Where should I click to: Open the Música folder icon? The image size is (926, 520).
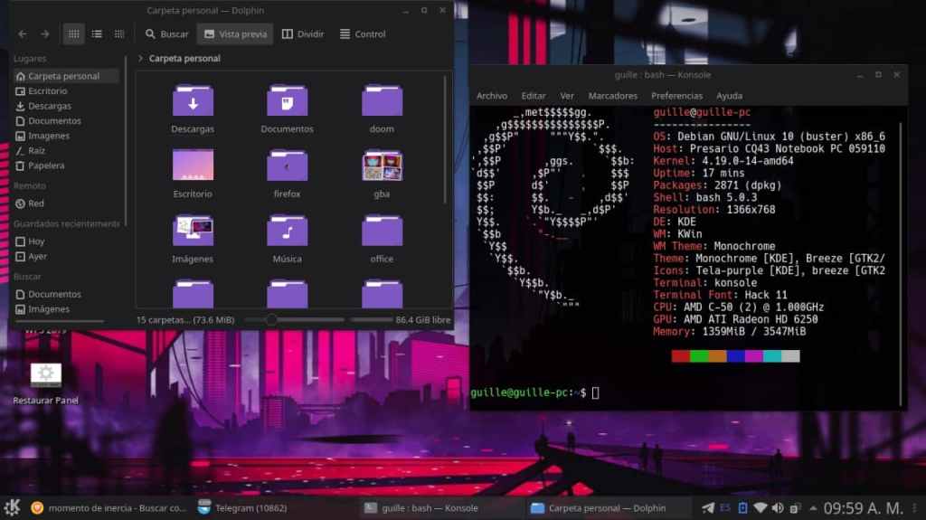point(287,232)
